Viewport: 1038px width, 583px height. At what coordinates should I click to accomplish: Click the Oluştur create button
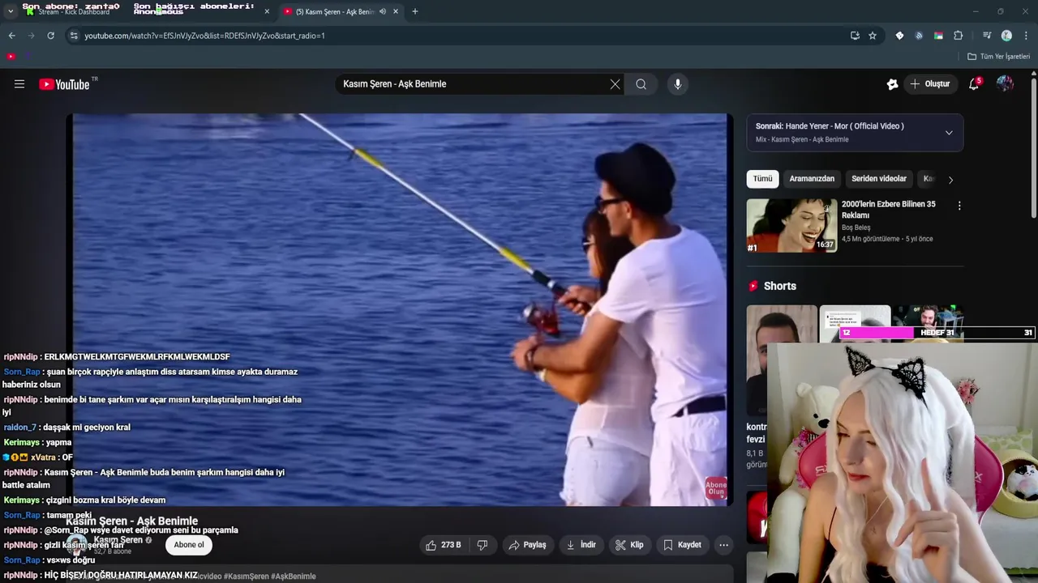pos(929,84)
